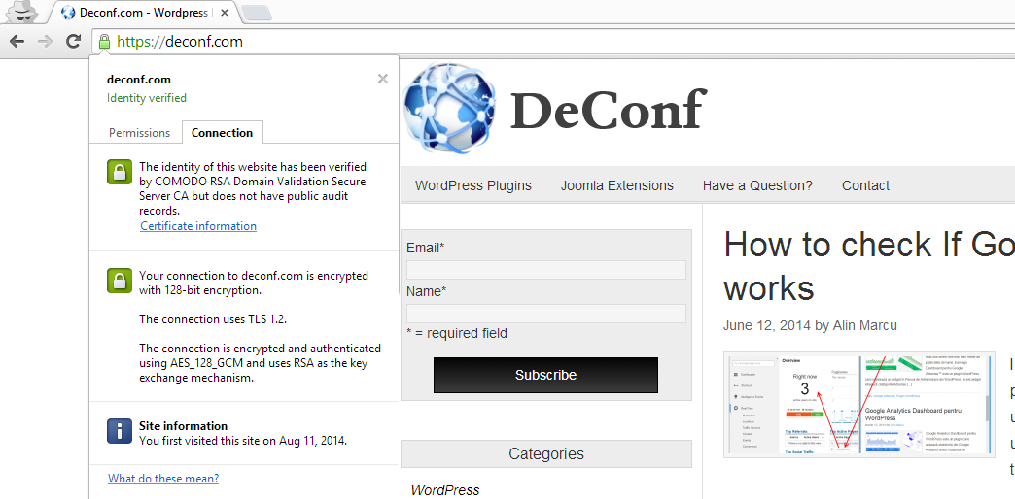
Task: Click the DeConf site title text
Action: tap(609, 109)
